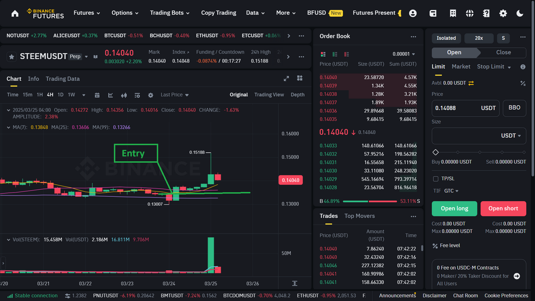This screenshot has width=535, height=301.
Task: Open the Options menu dropdown
Action: pos(125,13)
